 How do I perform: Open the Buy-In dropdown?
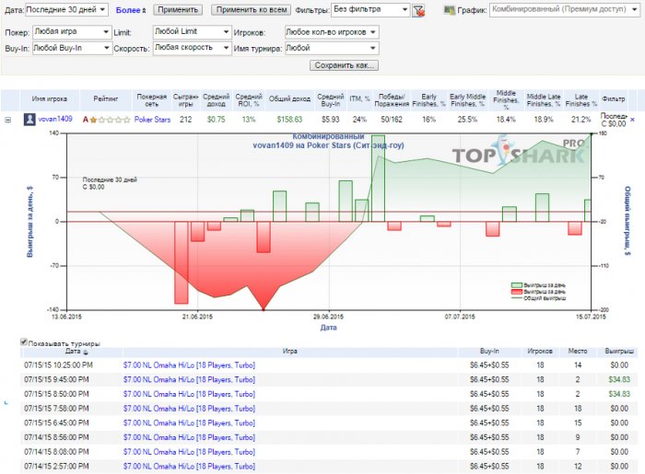[x=70, y=48]
